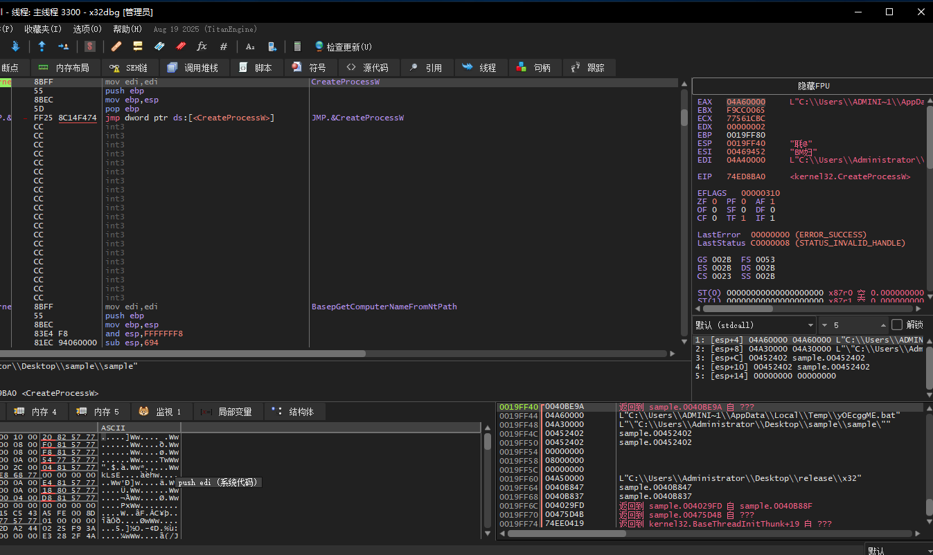Open the red bookmarks icon
The image size is (933, 555).
tap(181, 46)
